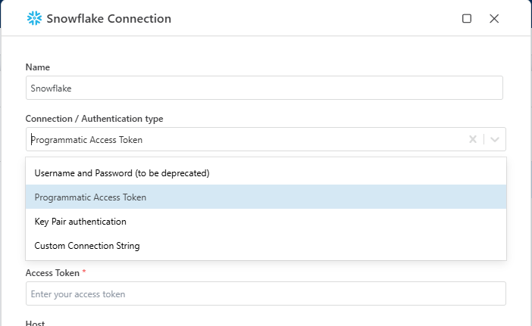Click the Host label at bottom
532x326 pixels.
click(36, 323)
